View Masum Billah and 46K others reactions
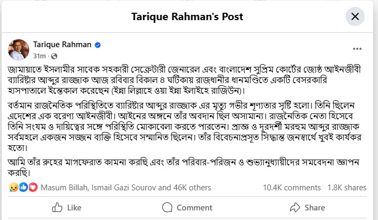This screenshot has height=220, width=378. (x=126, y=188)
